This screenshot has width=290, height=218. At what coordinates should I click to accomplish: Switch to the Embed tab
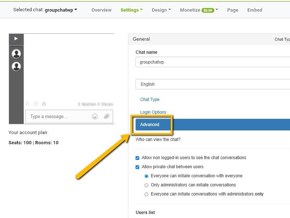pos(255,10)
